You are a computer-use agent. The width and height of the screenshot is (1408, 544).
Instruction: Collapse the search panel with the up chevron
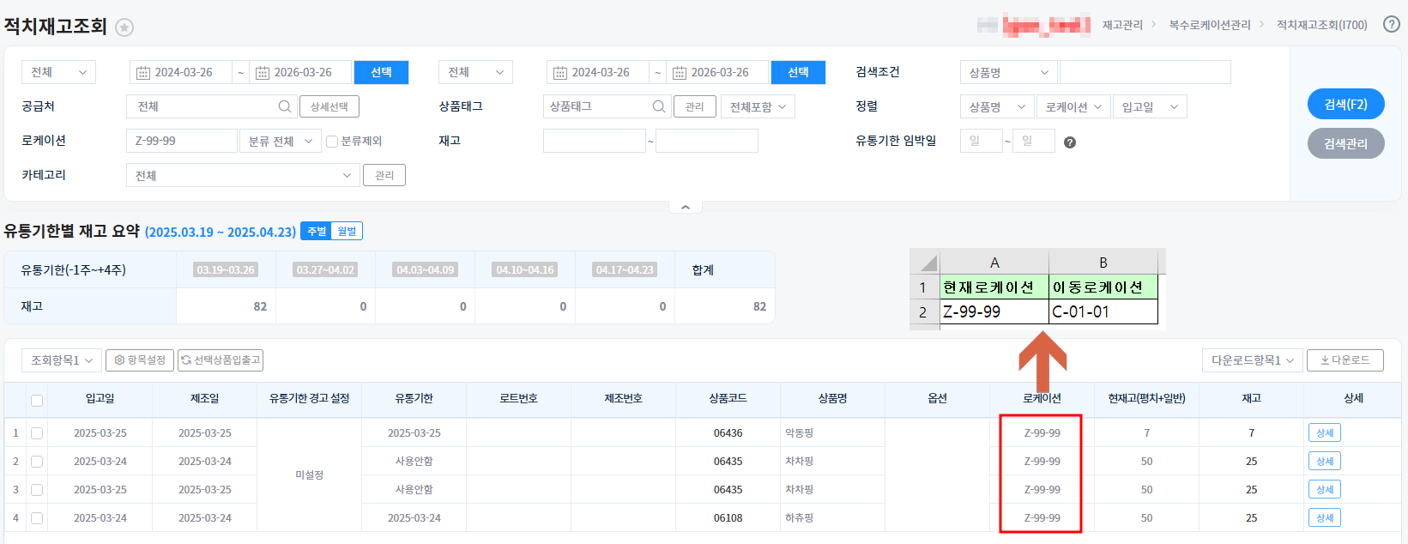[685, 208]
